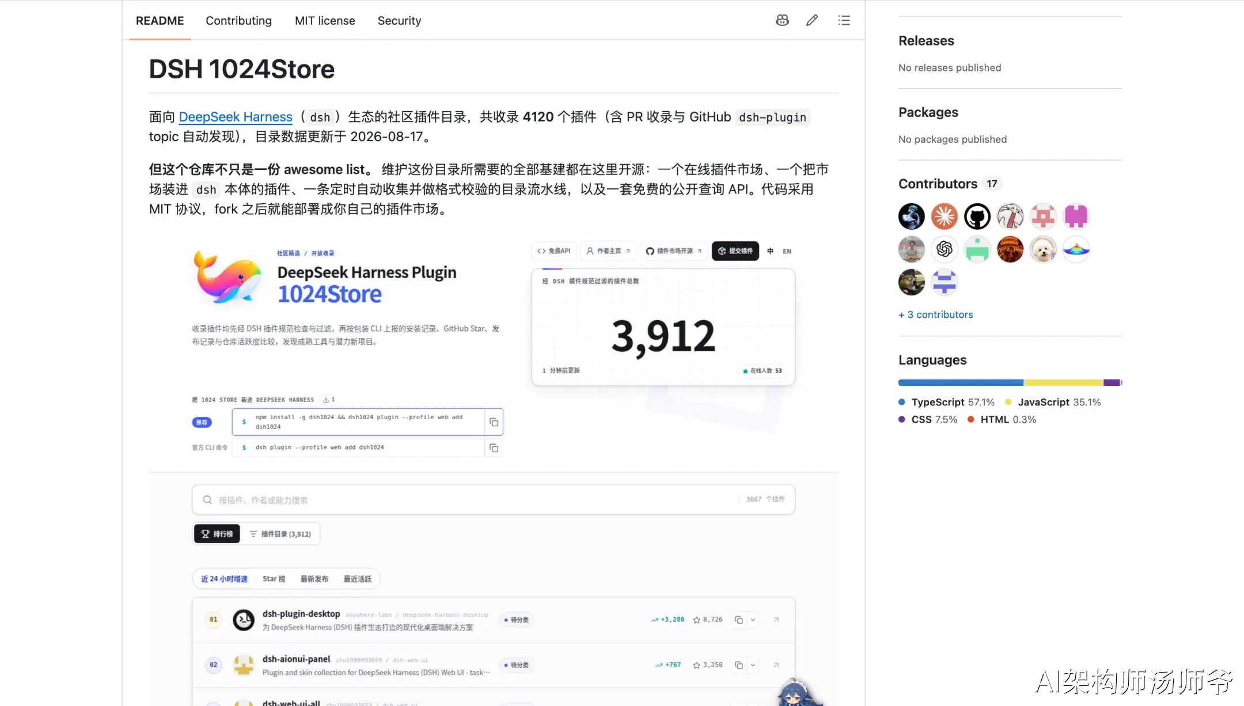Select the 排行榜 tab
Image resolution: width=1244 pixels, height=706 pixels.
tap(217, 534)
